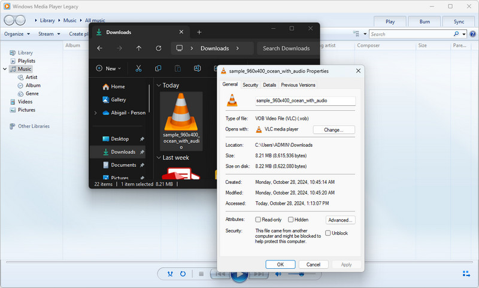Open Documents in File Explorer sidebar
Image resolution: width=479 pixels, height=288 pixels.
(x=123, y=165)
